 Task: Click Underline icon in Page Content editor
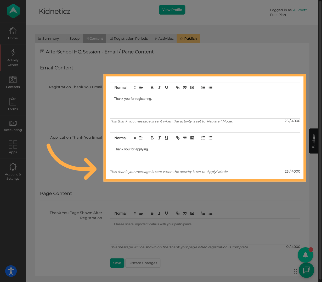(167, 213)
